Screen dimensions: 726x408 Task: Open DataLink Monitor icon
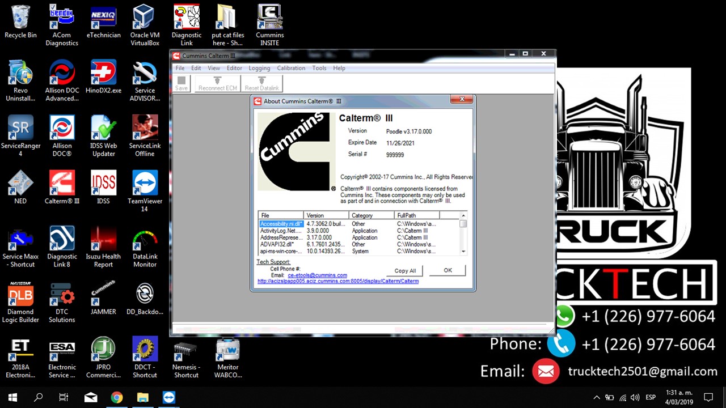pyautogui.click(x=145, y=247)
